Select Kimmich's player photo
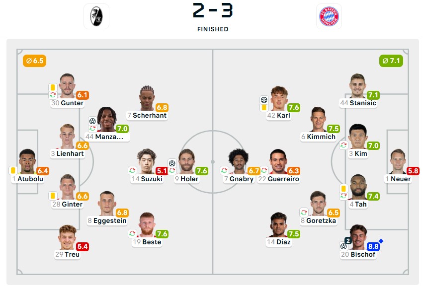 [x=319, y=118]
